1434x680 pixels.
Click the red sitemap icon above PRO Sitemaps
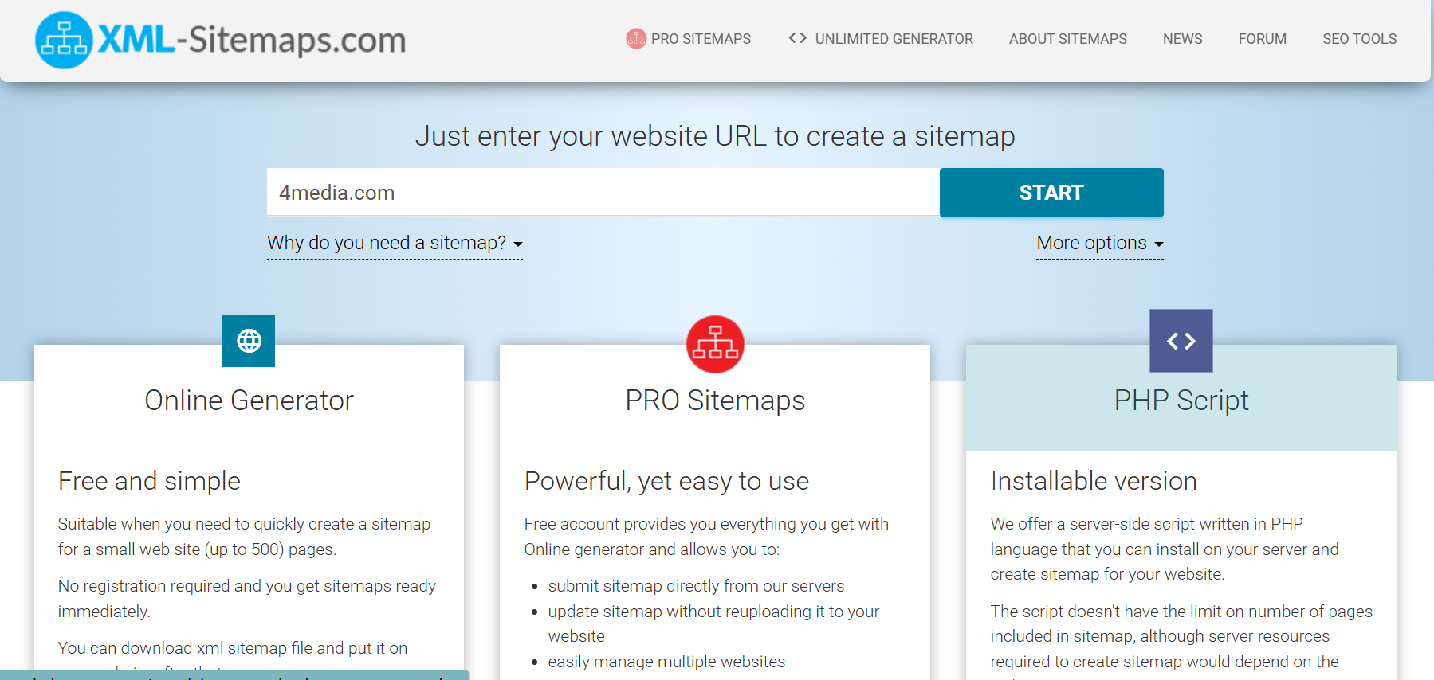(715, 344)
